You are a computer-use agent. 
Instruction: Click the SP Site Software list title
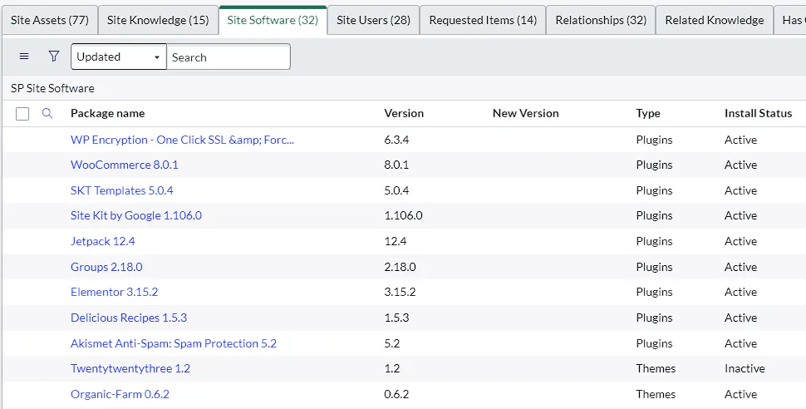[x=52, y=88]
